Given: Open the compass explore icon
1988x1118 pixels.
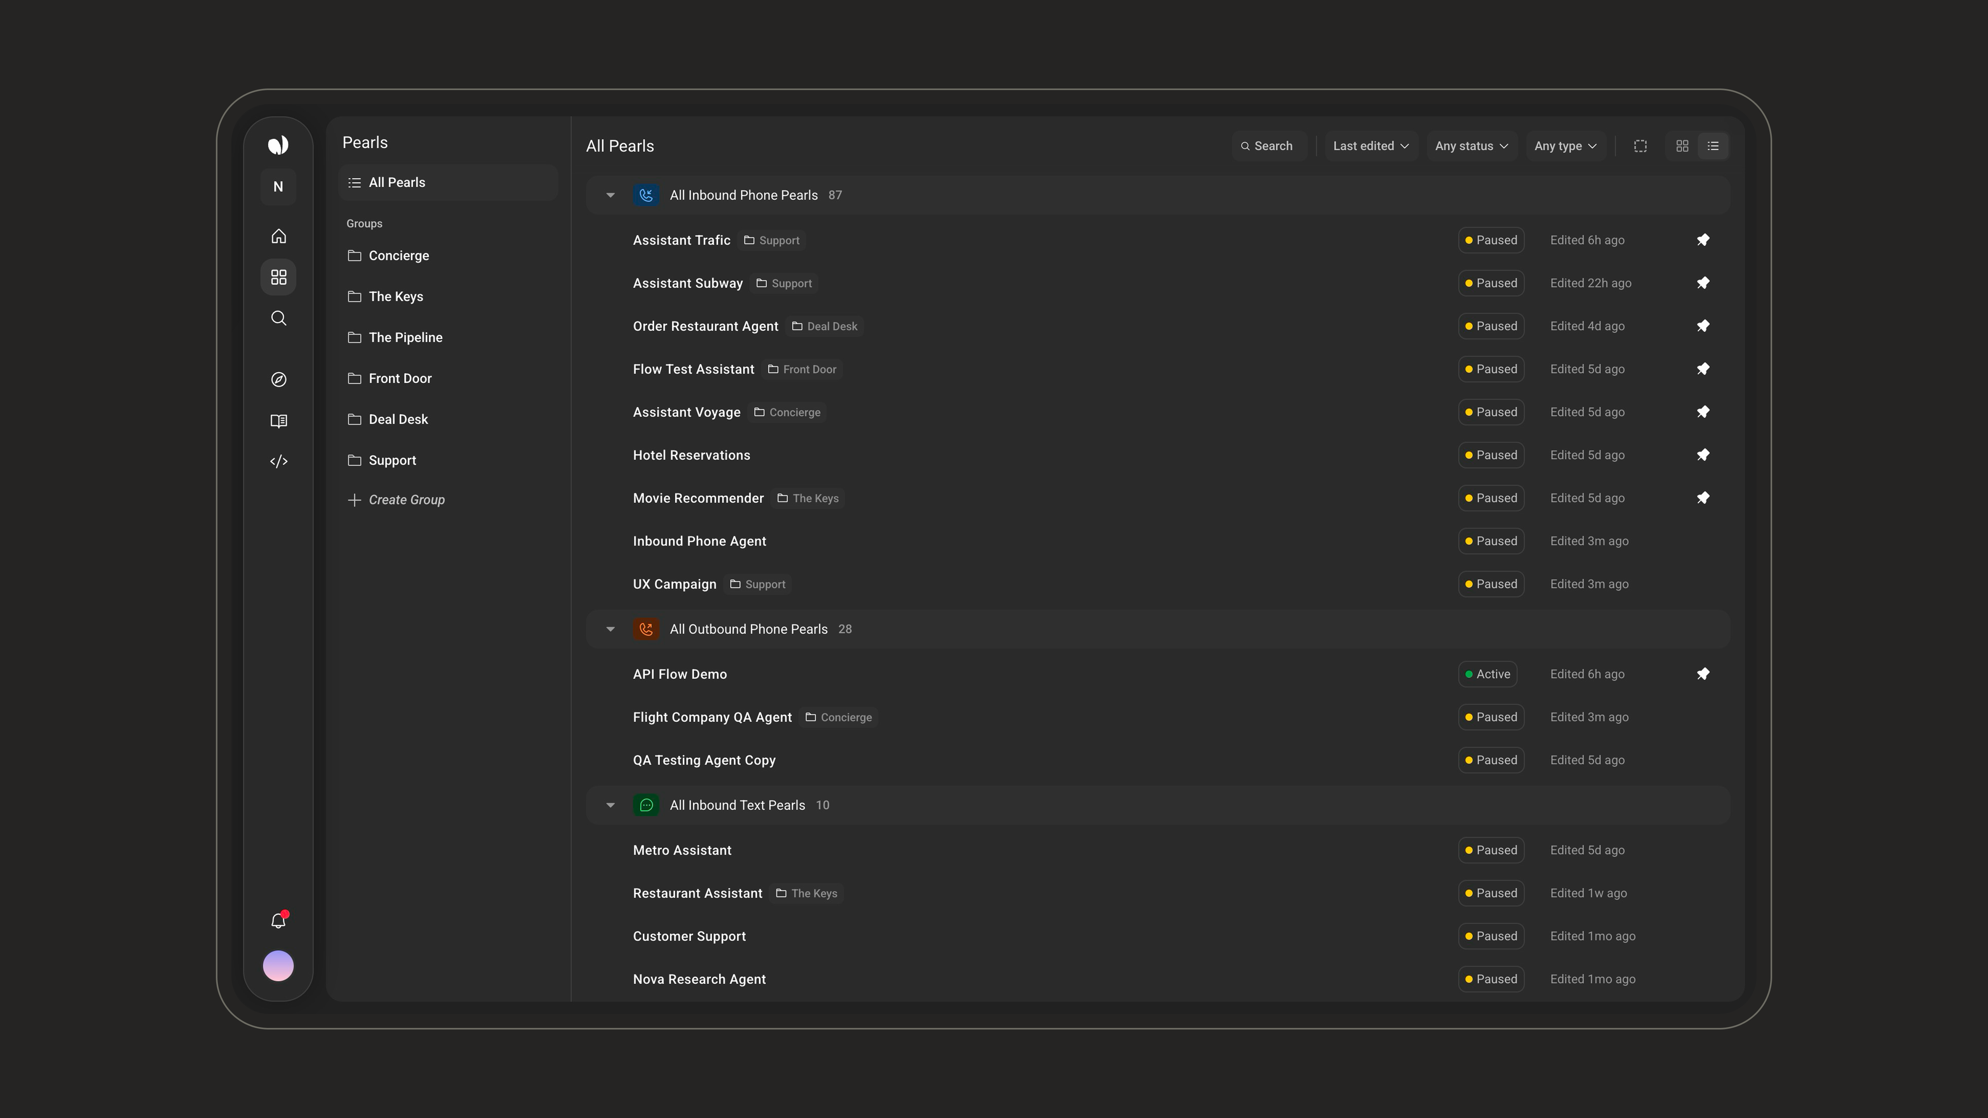Looking at the screenshot, I should [279, 380].
